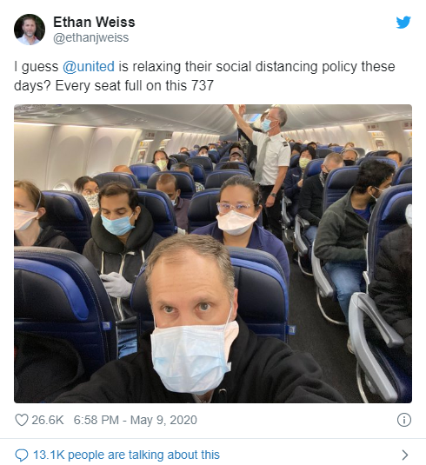This screenshot has height=465, width=426.
Task: Open the @united mention link
Action: (x=89, y=66)
